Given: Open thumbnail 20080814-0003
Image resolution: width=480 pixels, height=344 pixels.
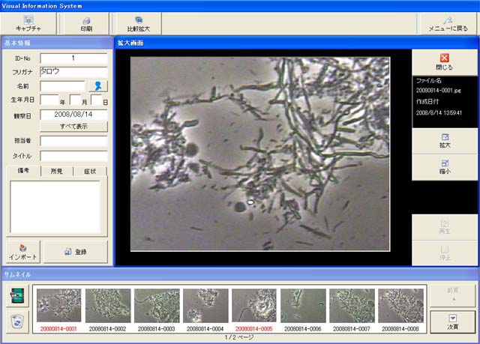Looking at the screenshot, I should point(156,309).
